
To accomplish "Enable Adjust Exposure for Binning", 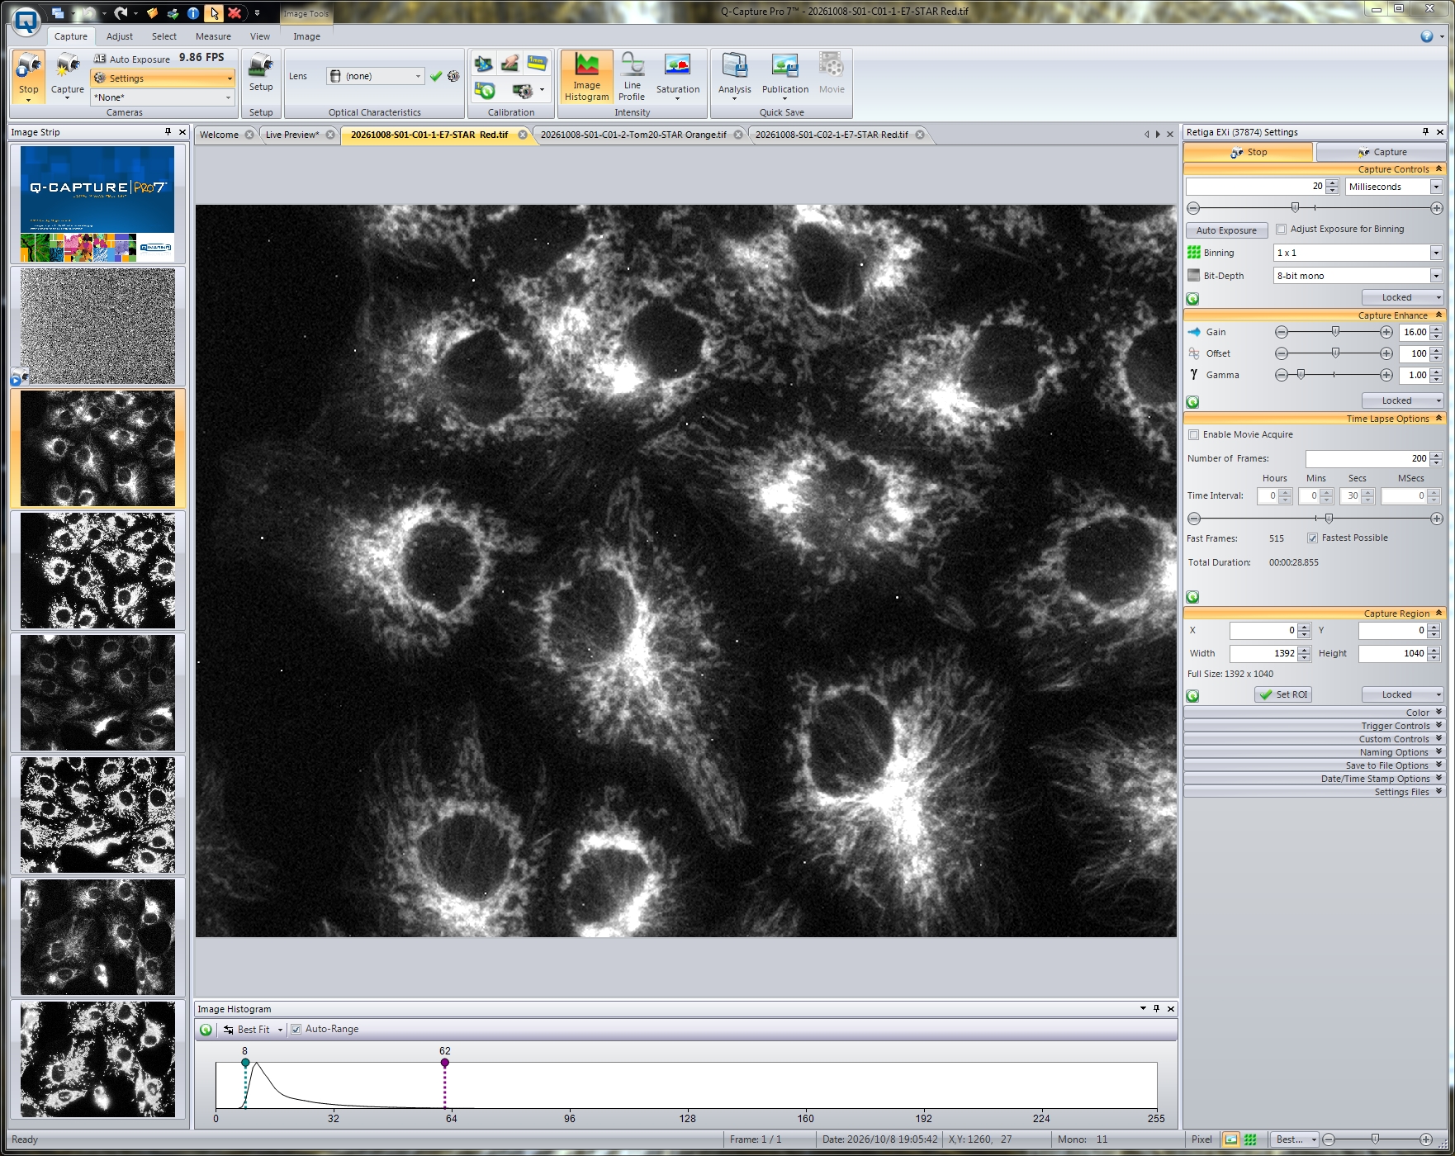I will point(1282,230).
